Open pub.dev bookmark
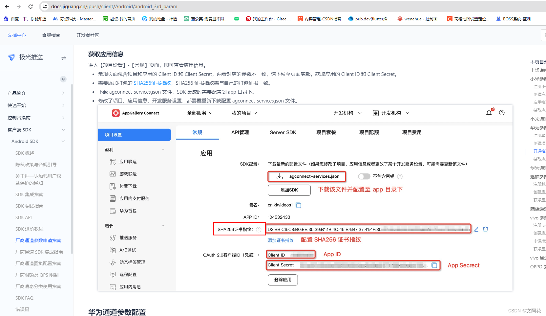The image size is (546, 316). point(369,19)
